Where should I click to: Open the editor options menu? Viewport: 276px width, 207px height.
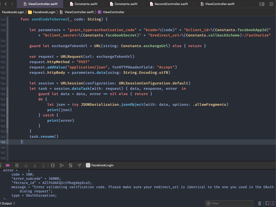pos(262,4)
